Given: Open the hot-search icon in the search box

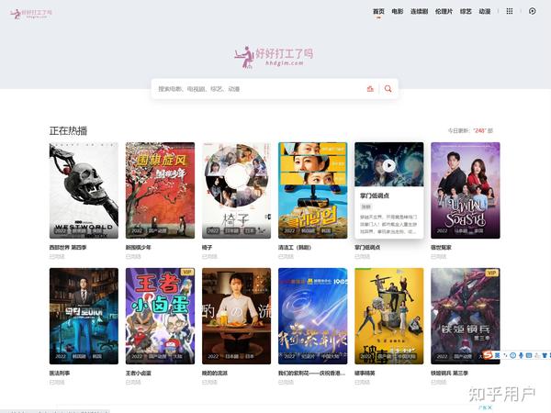Looking at the screenshot, I should tap(370, 89).
